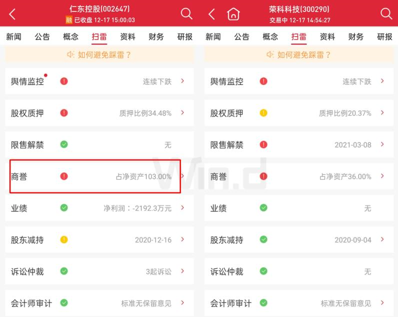Open left 如何避免踩雷？ tip link

[104, 54]
